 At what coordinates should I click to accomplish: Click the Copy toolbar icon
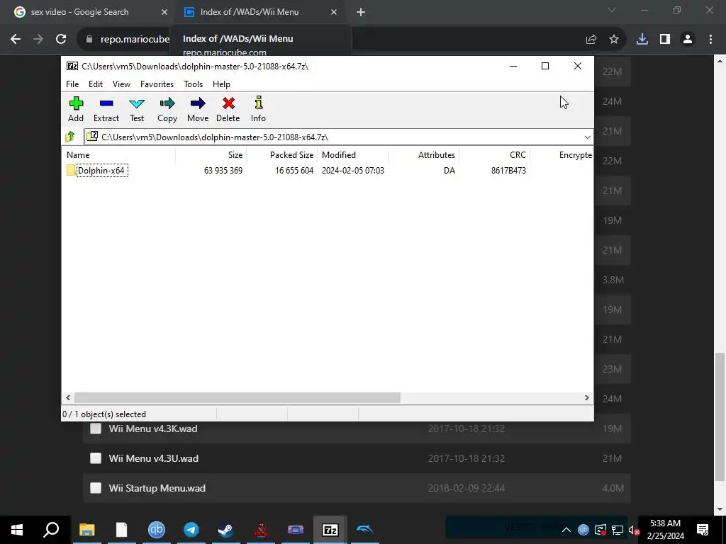[x=167, y=108]
